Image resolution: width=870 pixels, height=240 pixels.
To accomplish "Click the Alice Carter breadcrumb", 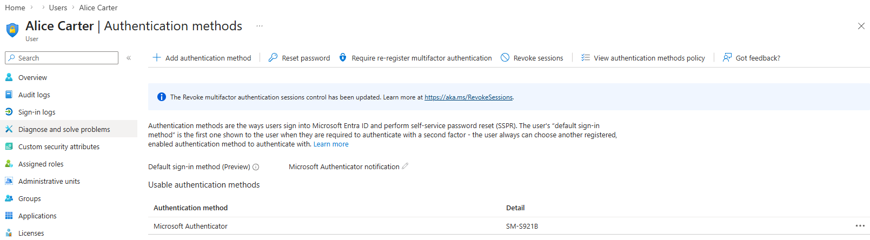I will (x=98, y=8).
